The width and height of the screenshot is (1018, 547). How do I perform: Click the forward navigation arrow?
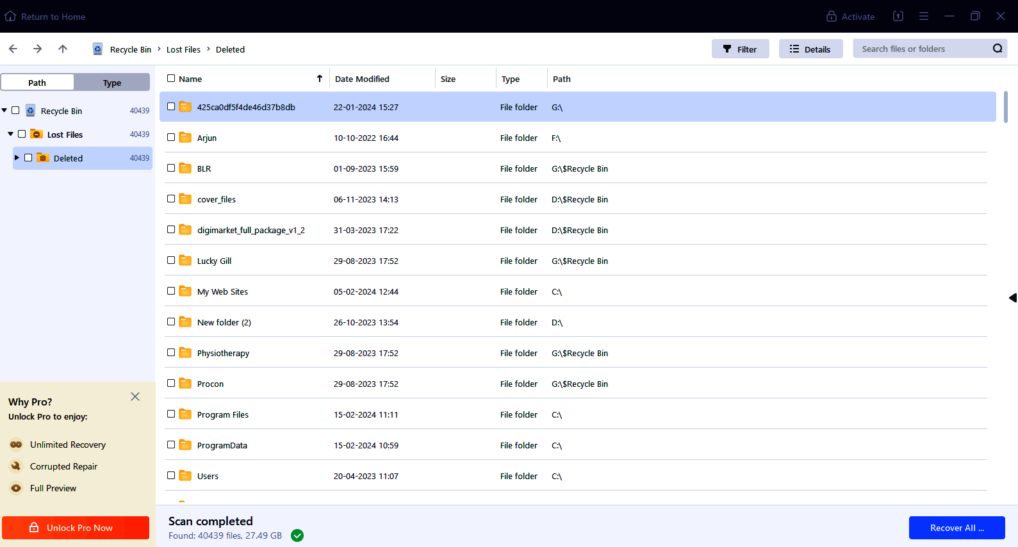(x=38, y=49)
